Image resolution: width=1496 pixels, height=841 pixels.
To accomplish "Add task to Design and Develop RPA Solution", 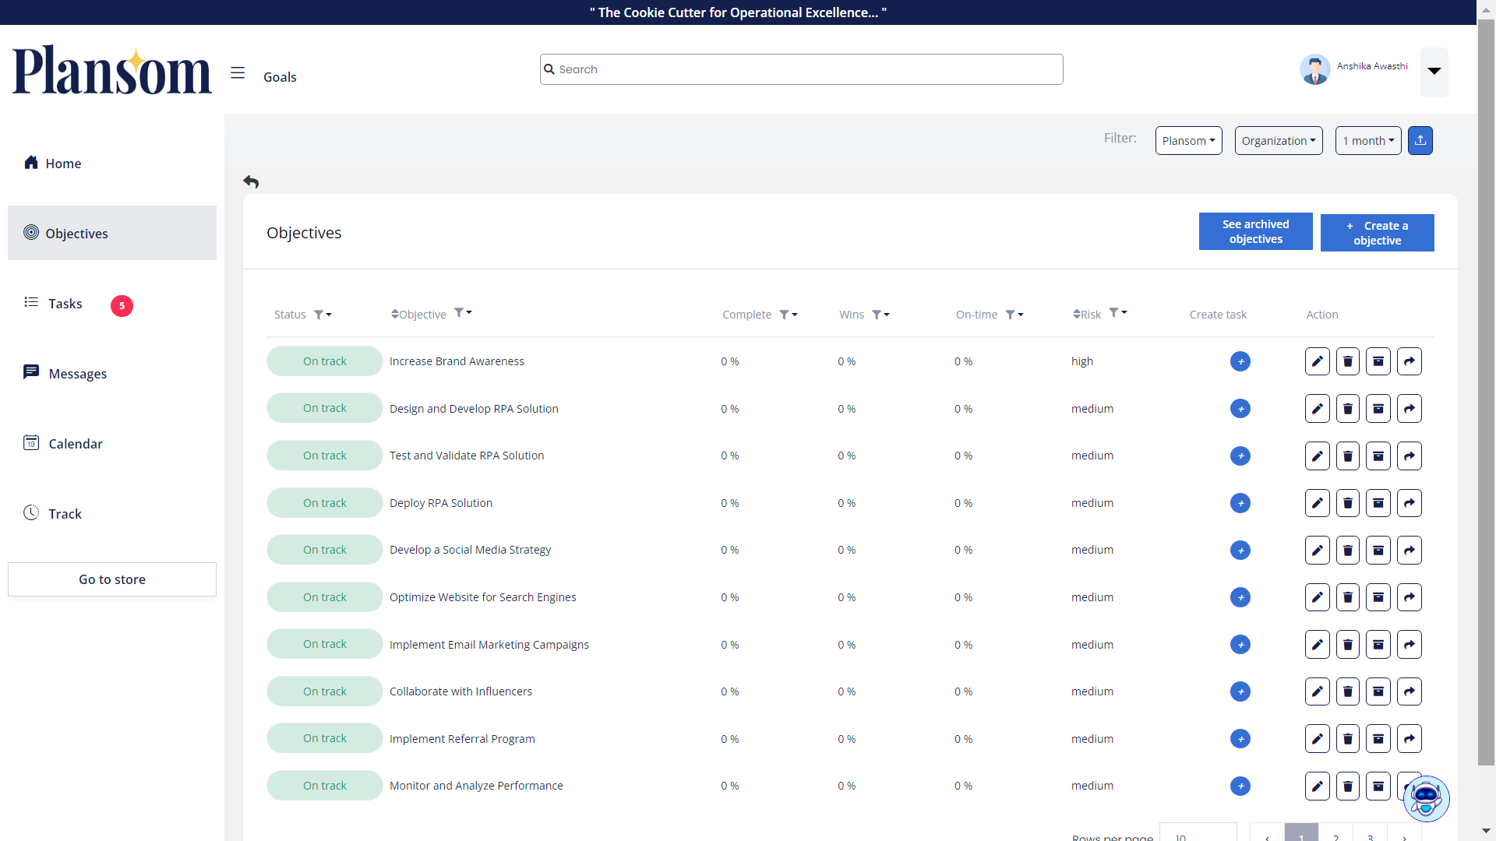I will (x=1240, y=409).
